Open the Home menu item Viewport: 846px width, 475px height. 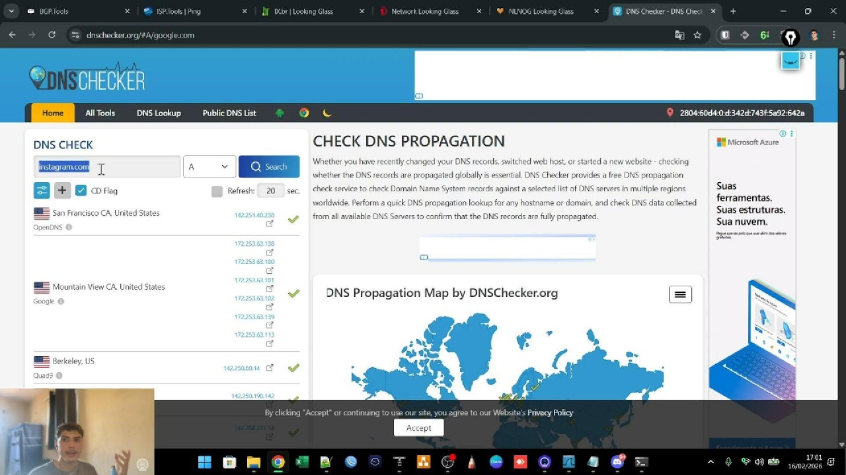coord(53,113)
